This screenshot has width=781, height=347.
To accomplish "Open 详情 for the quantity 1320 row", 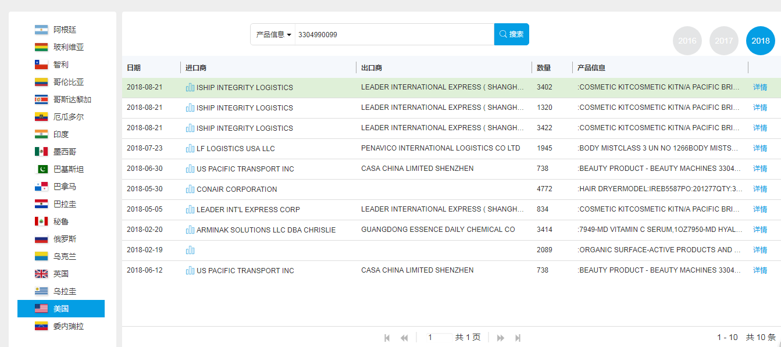I will tap(760, 108).
